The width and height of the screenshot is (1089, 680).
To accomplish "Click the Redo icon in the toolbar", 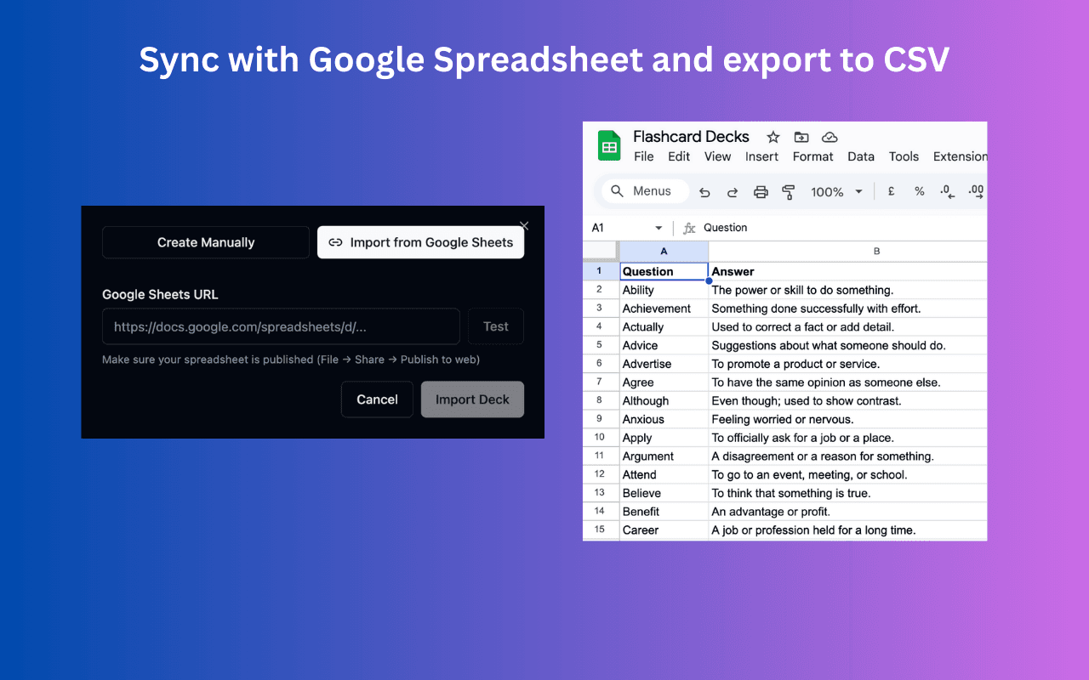I will coord(732,191).
